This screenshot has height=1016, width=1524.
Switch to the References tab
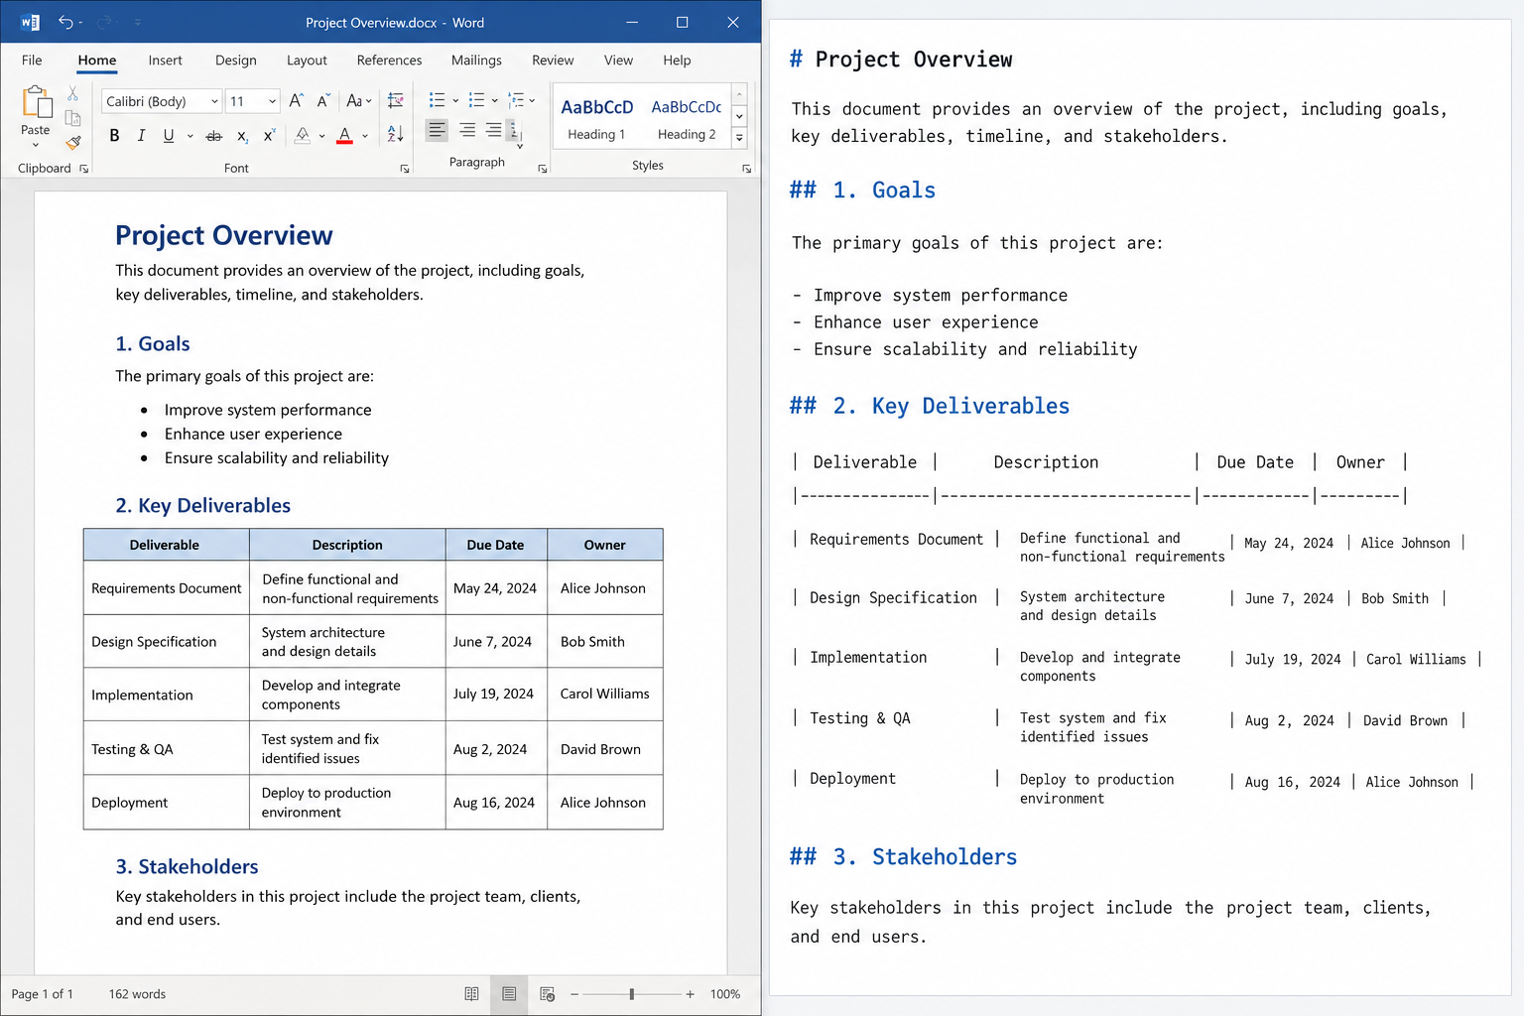pyautogui.click(x=389, y=61)
